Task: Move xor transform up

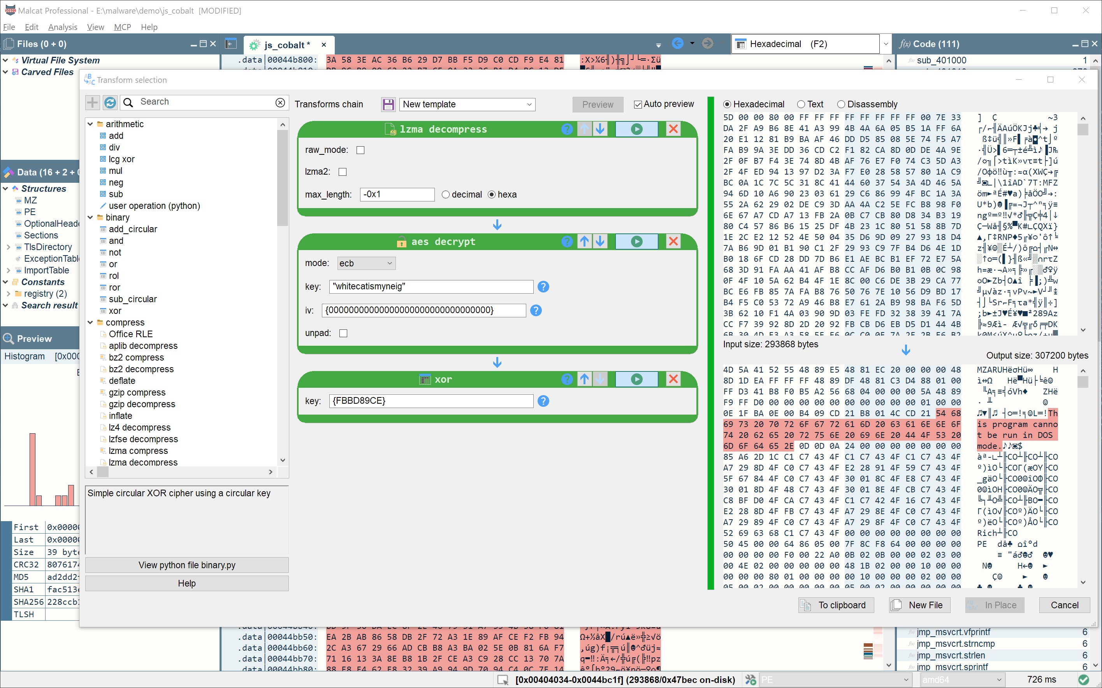Action: (x=584, y=379)
